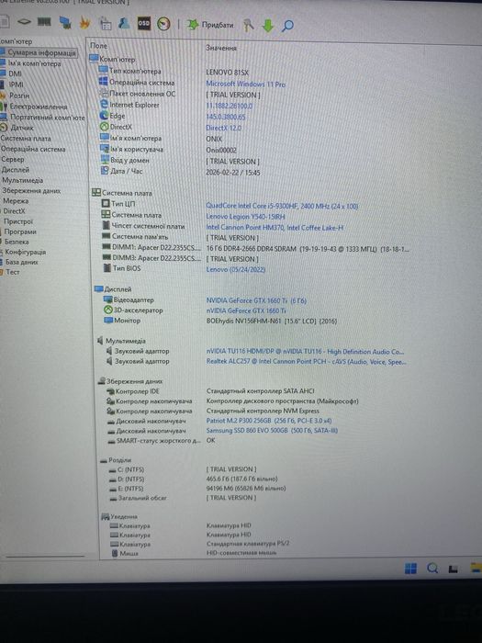Open the Microsoft Windows 11 Pro link
Image resolution: width=482 pixels, height=643 pixels.
point(245,85)
